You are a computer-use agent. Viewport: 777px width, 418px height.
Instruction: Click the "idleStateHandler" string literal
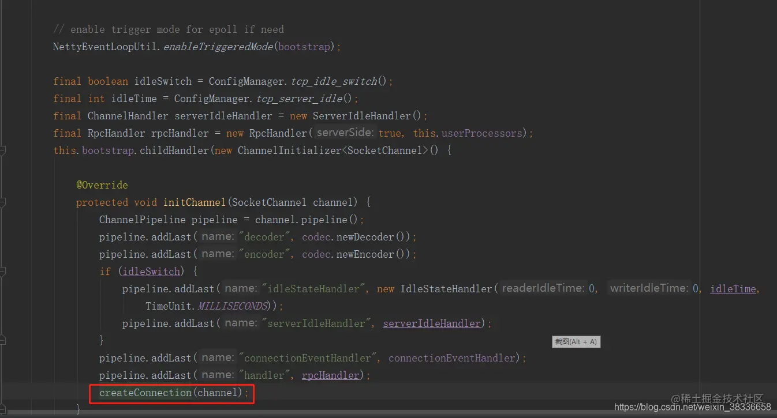[314, 289]
